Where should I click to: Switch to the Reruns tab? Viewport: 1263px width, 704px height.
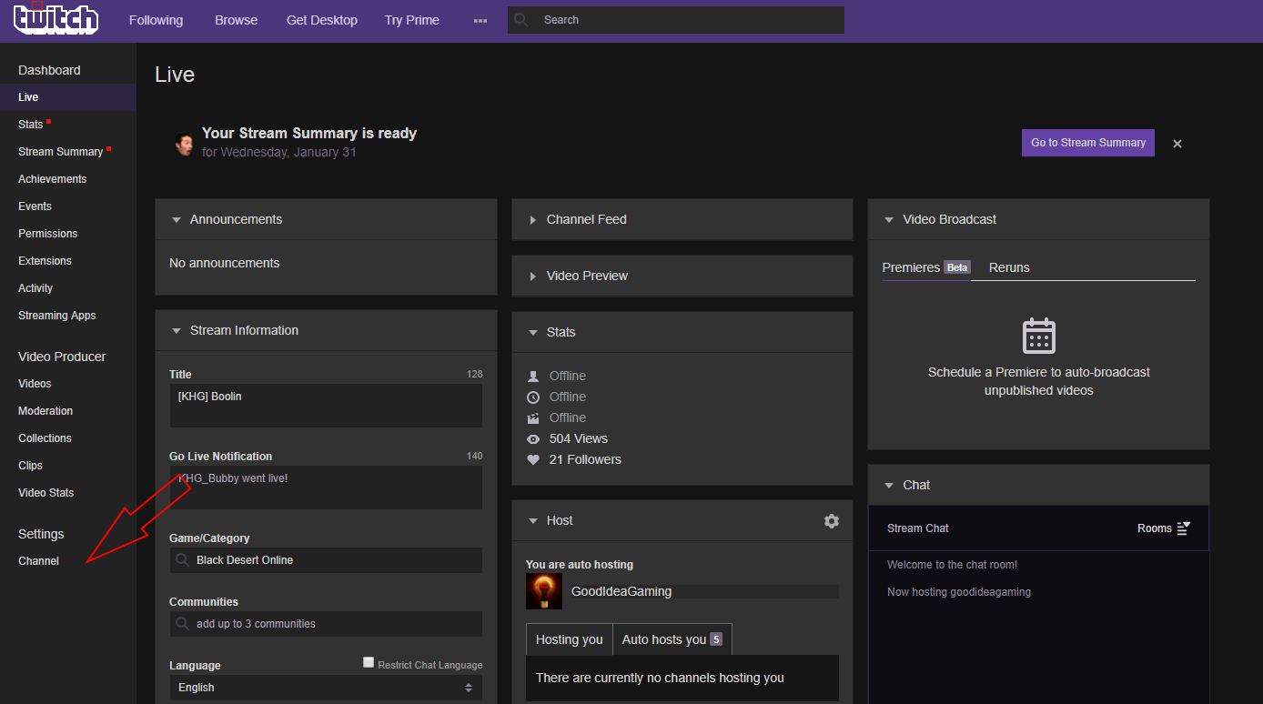click(x=1008, y=267)
